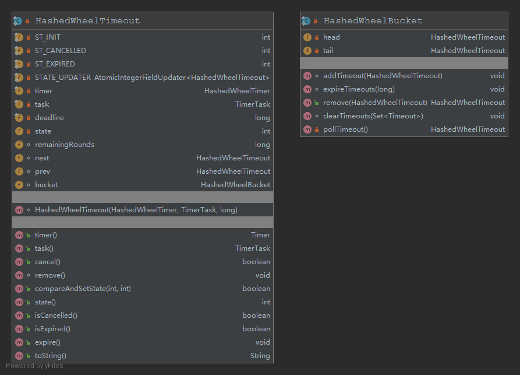Select the isCancelled() method name
Image resolution: width=520 pixels, height=375 pixels.
56,316
